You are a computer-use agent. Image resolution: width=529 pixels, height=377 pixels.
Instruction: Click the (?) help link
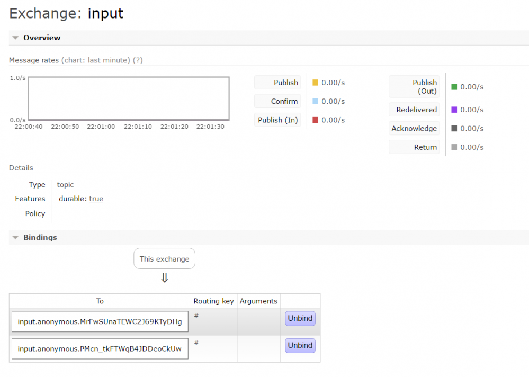[x=138, y=60]
